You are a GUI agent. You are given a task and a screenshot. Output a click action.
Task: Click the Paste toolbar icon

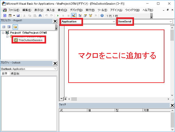pyautogui.click(x=35, y=15)
